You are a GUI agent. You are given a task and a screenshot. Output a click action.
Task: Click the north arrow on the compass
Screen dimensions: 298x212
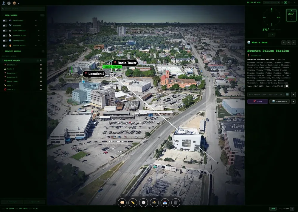click(271, 10)
